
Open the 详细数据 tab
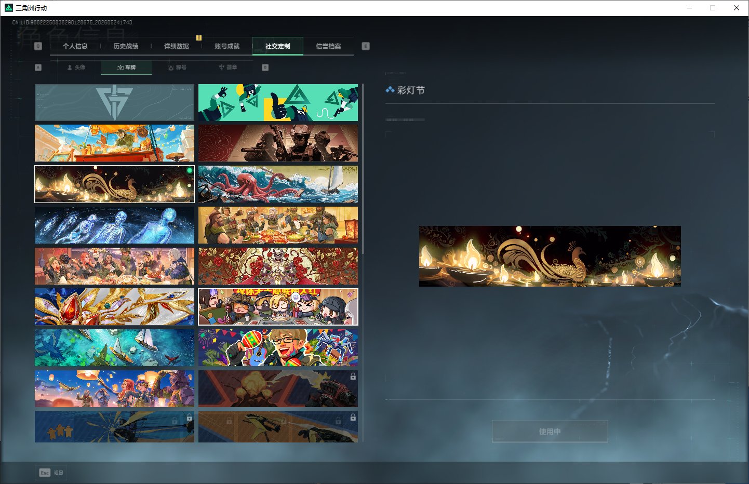tap(177, 46)
